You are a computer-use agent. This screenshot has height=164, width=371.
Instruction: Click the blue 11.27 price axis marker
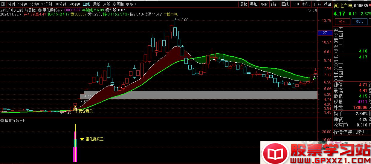(x=323, y=33)
